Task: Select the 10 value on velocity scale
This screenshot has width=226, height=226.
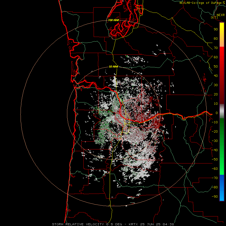Action: 216,104
